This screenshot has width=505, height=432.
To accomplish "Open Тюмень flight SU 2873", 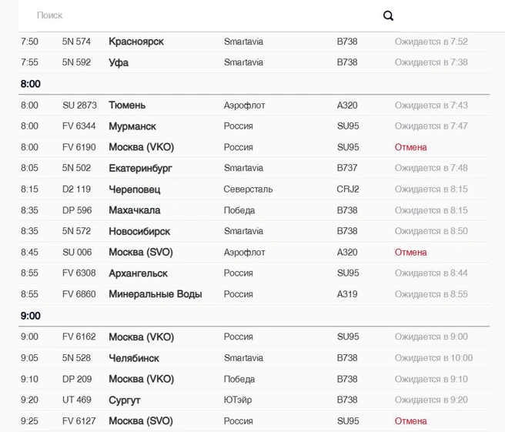I will pos(254,105).
